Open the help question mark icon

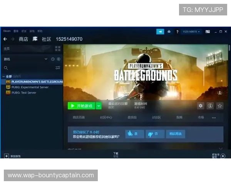pos(177,32)
